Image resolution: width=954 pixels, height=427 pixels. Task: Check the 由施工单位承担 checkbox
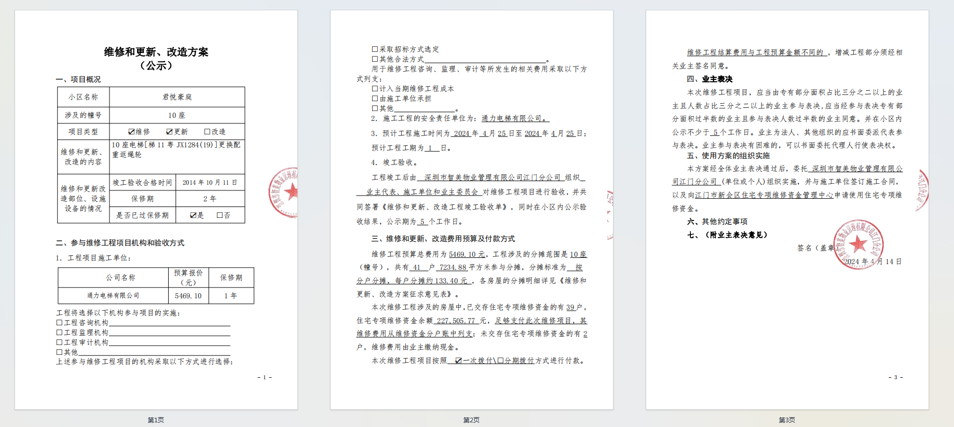tap(375, 99)
